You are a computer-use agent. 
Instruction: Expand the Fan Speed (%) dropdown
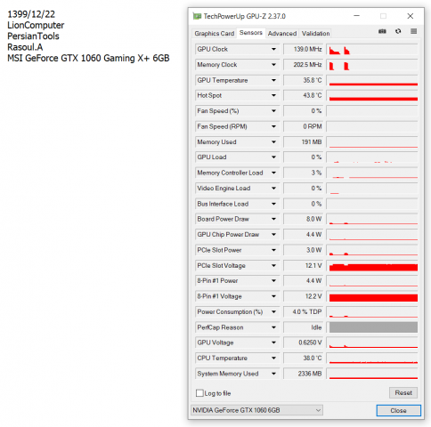click(273, 111)
